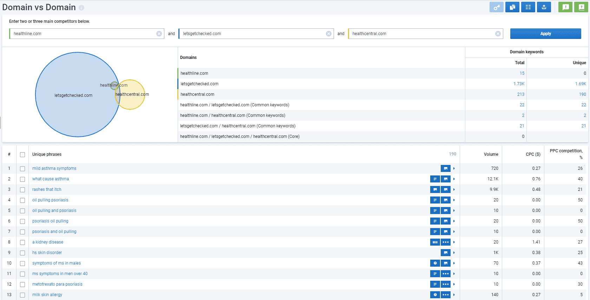
Task: Expand the arrow for rashes that itch row
Action: [454, 189]
